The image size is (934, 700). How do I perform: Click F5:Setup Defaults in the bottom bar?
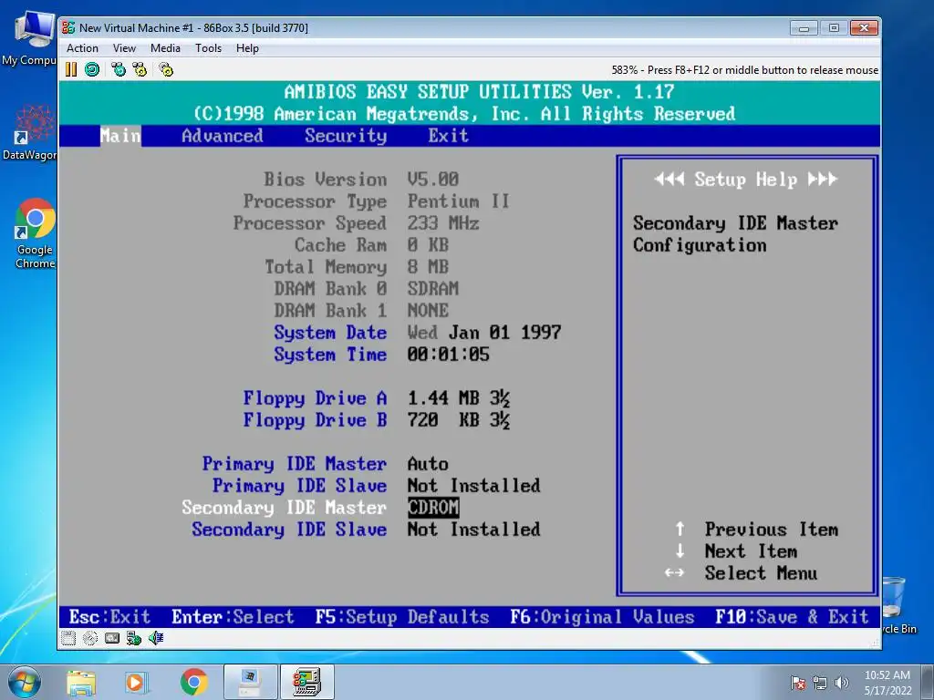tap(402, 617)
